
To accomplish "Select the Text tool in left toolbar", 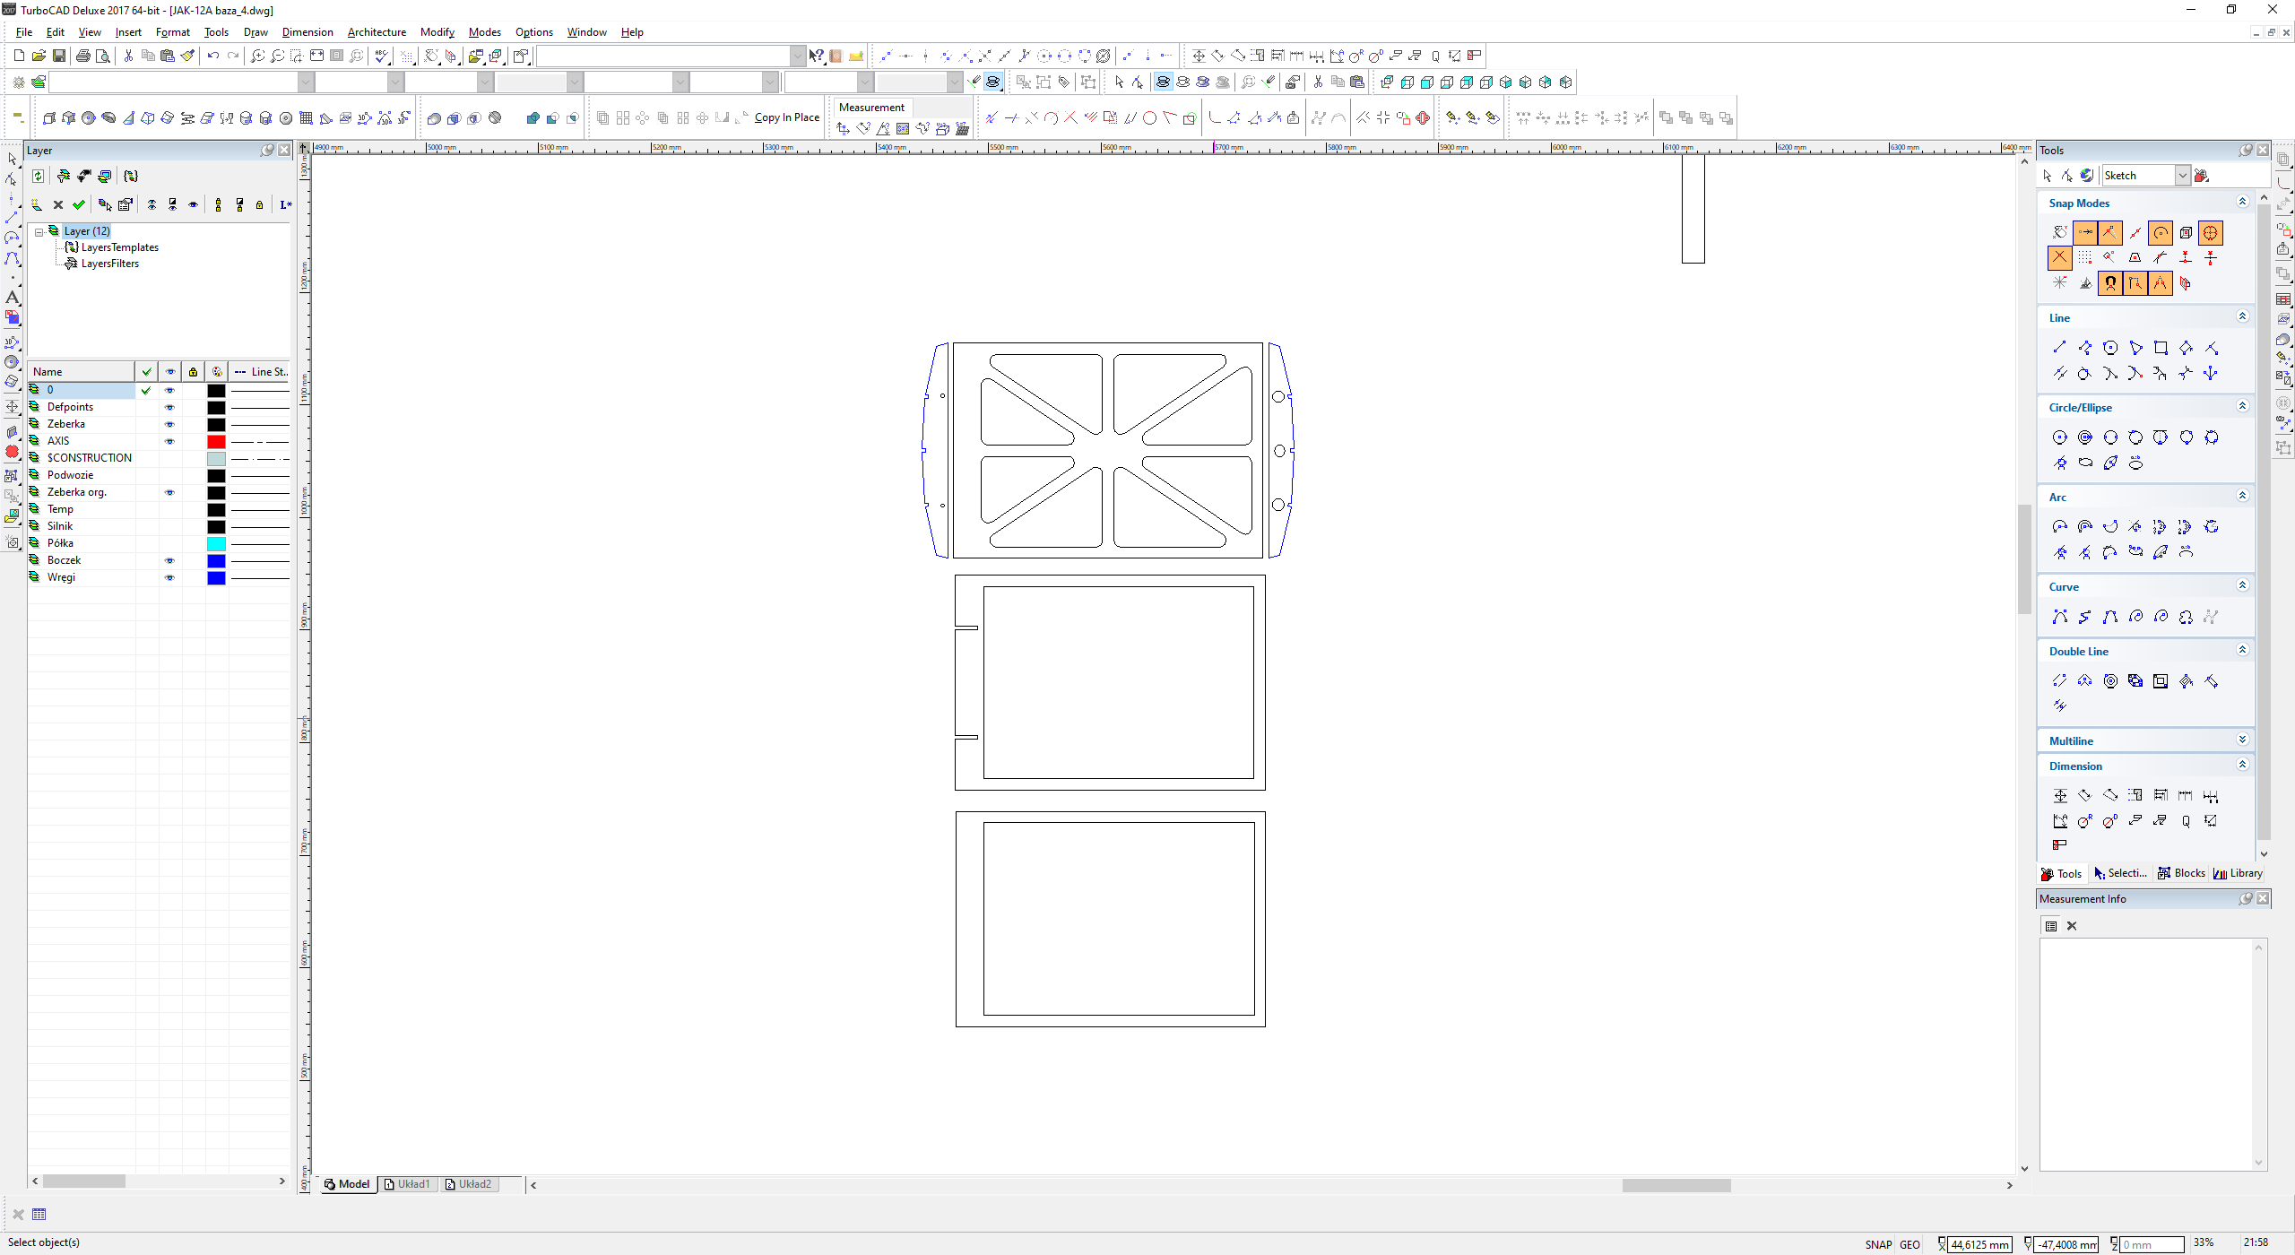I will tap(12, 297).
